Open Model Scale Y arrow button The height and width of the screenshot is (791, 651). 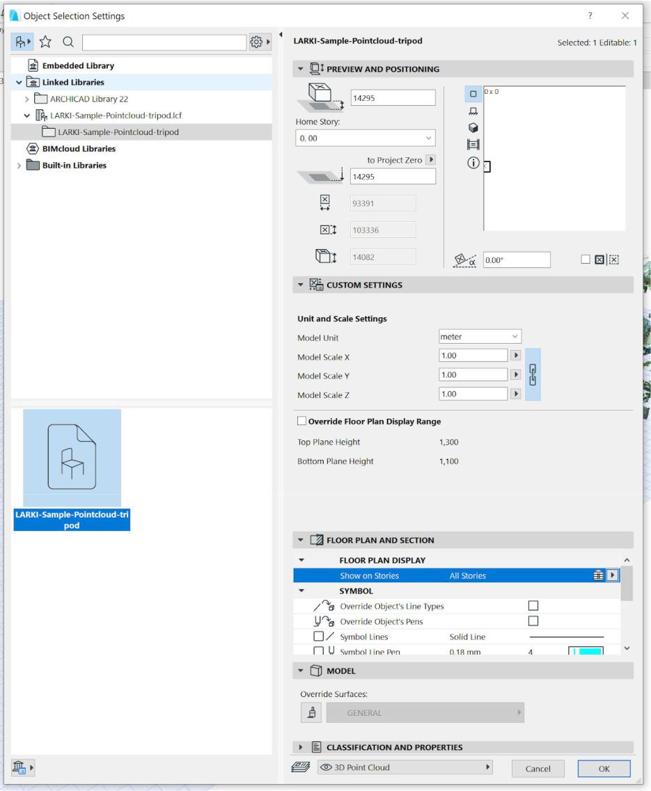pyautogui.click(x=516, y=374)
